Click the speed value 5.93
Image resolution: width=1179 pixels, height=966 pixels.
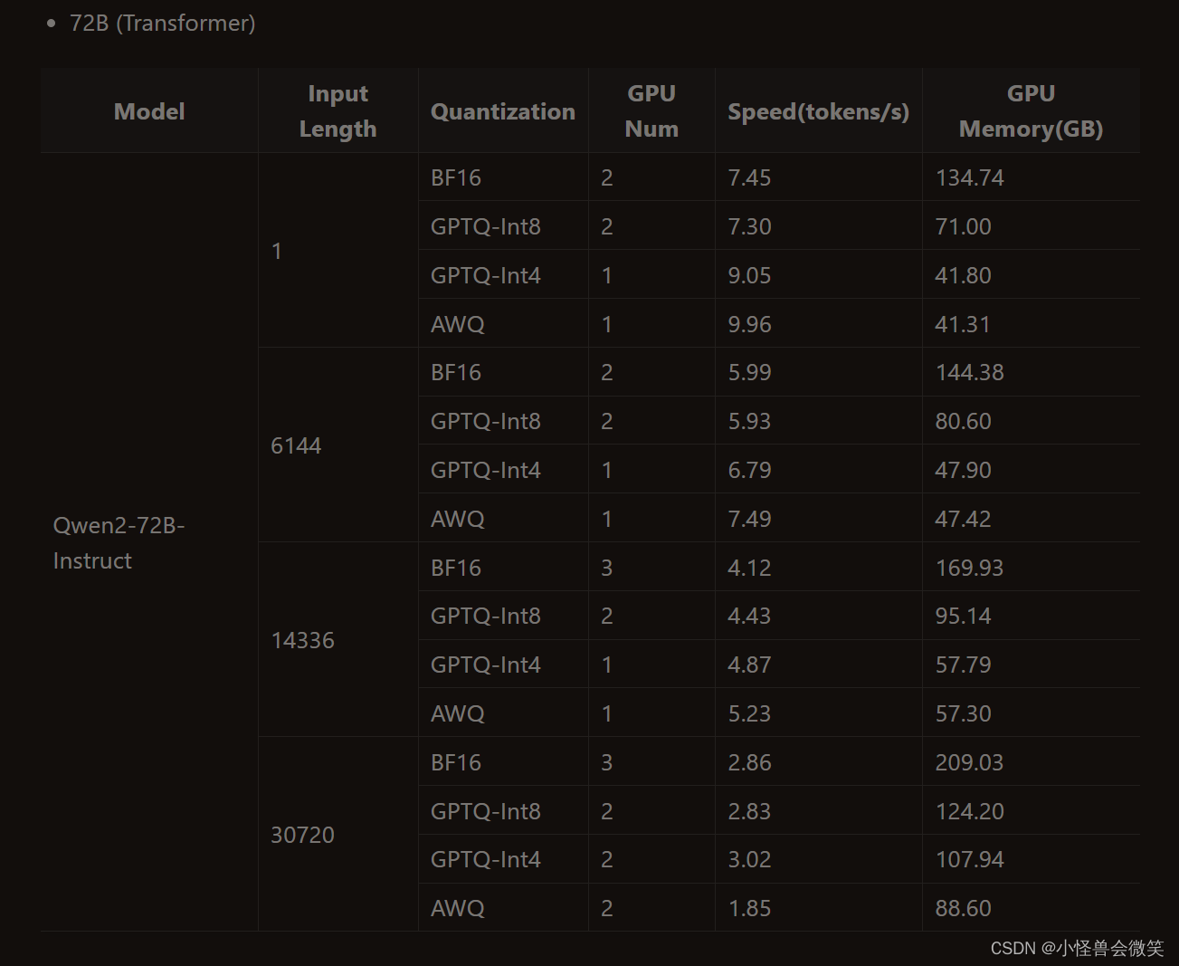749,421
